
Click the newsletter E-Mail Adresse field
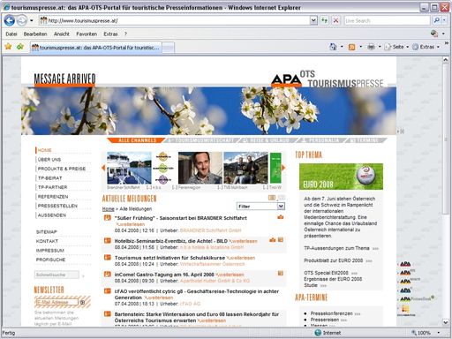coord(56,302)
